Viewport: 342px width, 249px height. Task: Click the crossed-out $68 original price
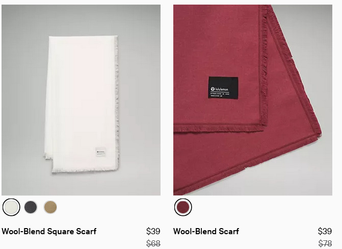153,243
